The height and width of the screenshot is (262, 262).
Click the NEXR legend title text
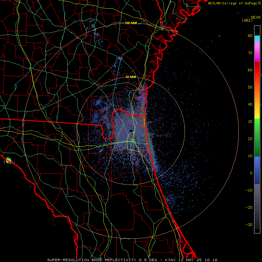pos(256,17)
